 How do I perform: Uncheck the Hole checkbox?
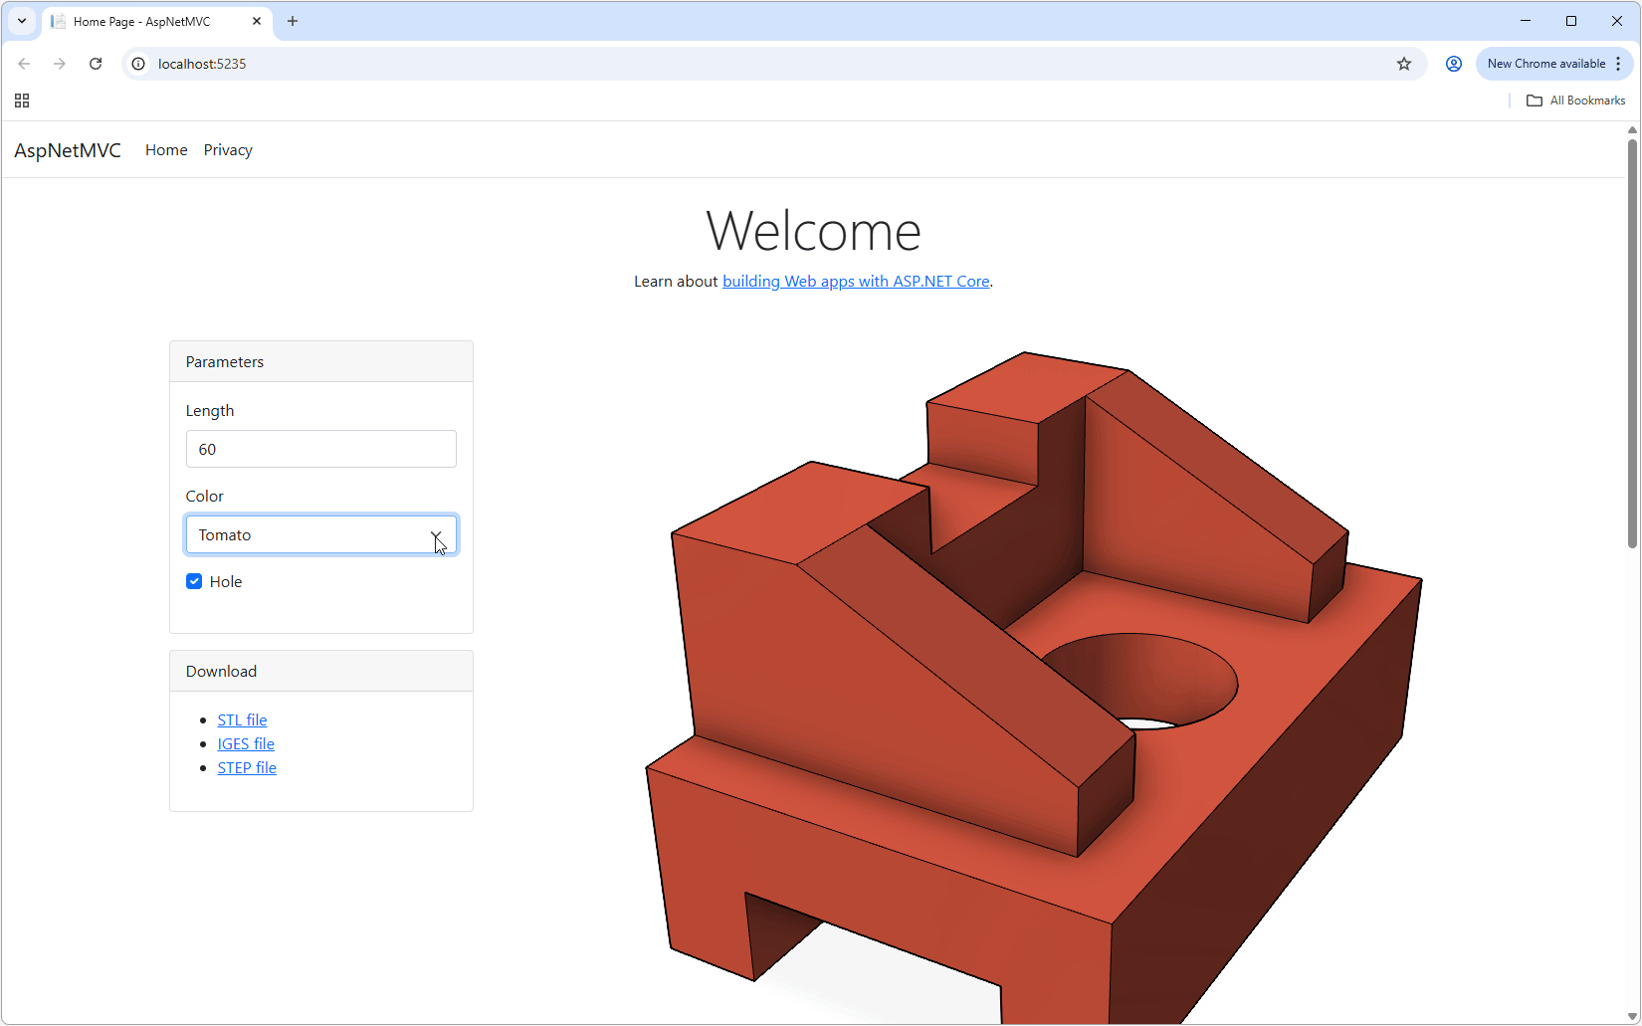(x=194, y=581)
